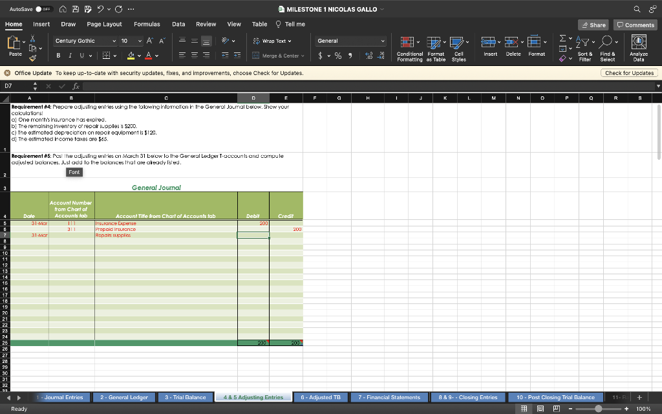
Task: Open Find & Select
Action: coord(608,49)
